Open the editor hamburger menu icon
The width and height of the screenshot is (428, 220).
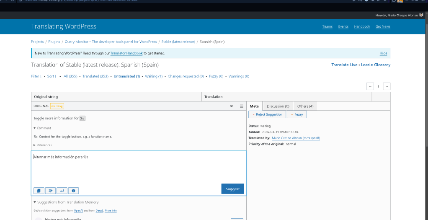coord(242,106)
